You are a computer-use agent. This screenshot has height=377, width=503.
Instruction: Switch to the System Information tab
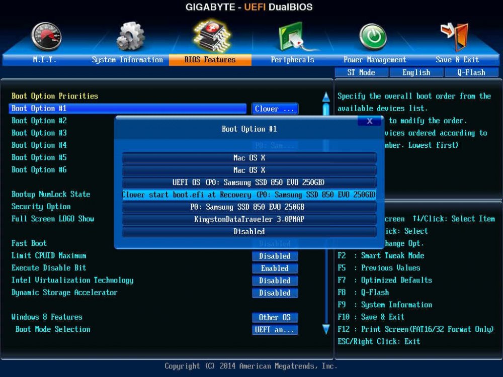coord(127,60)
